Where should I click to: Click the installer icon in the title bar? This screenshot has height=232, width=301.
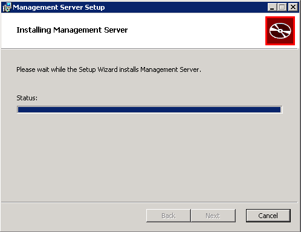[x=7, y=7]
